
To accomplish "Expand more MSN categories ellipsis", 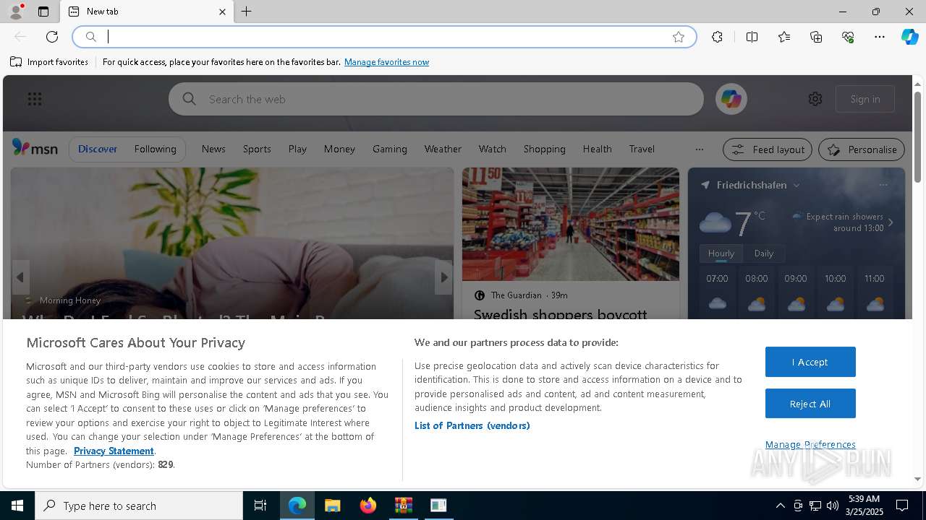I will [x=699, y=149].
